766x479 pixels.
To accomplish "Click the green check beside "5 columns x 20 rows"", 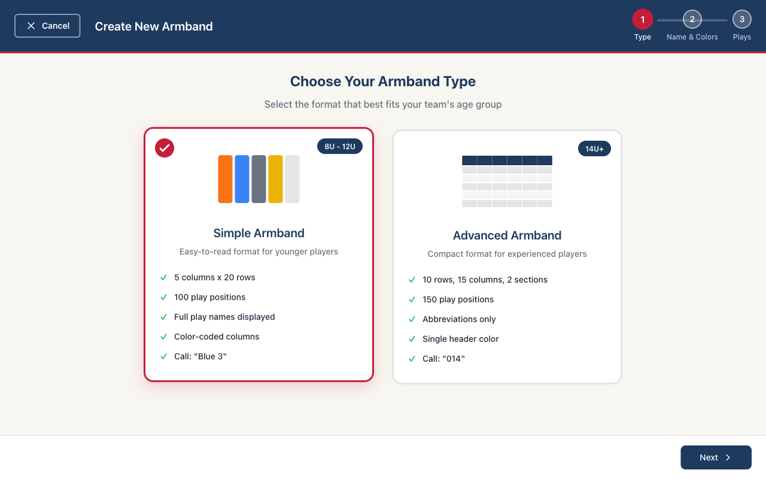I will click(163, 277).
